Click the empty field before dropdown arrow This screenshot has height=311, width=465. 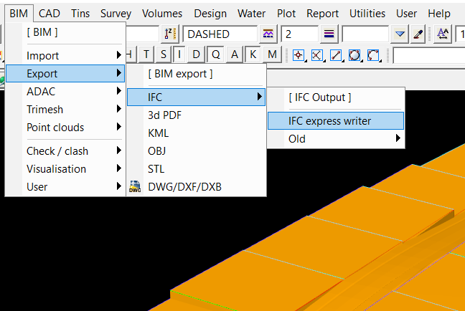tap(365, 34)
